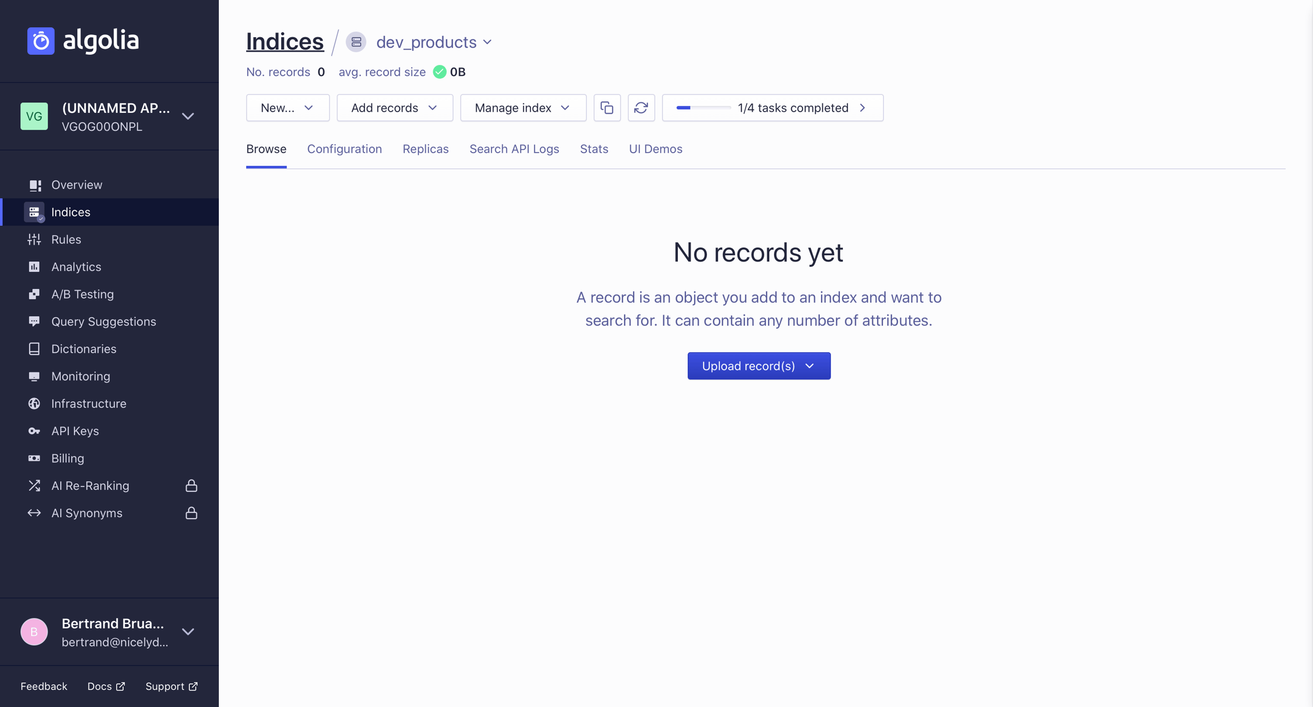Screen dimensions: 1313x707
Task: Open the A/B Testing icon
Action: [x=34, y=294]
